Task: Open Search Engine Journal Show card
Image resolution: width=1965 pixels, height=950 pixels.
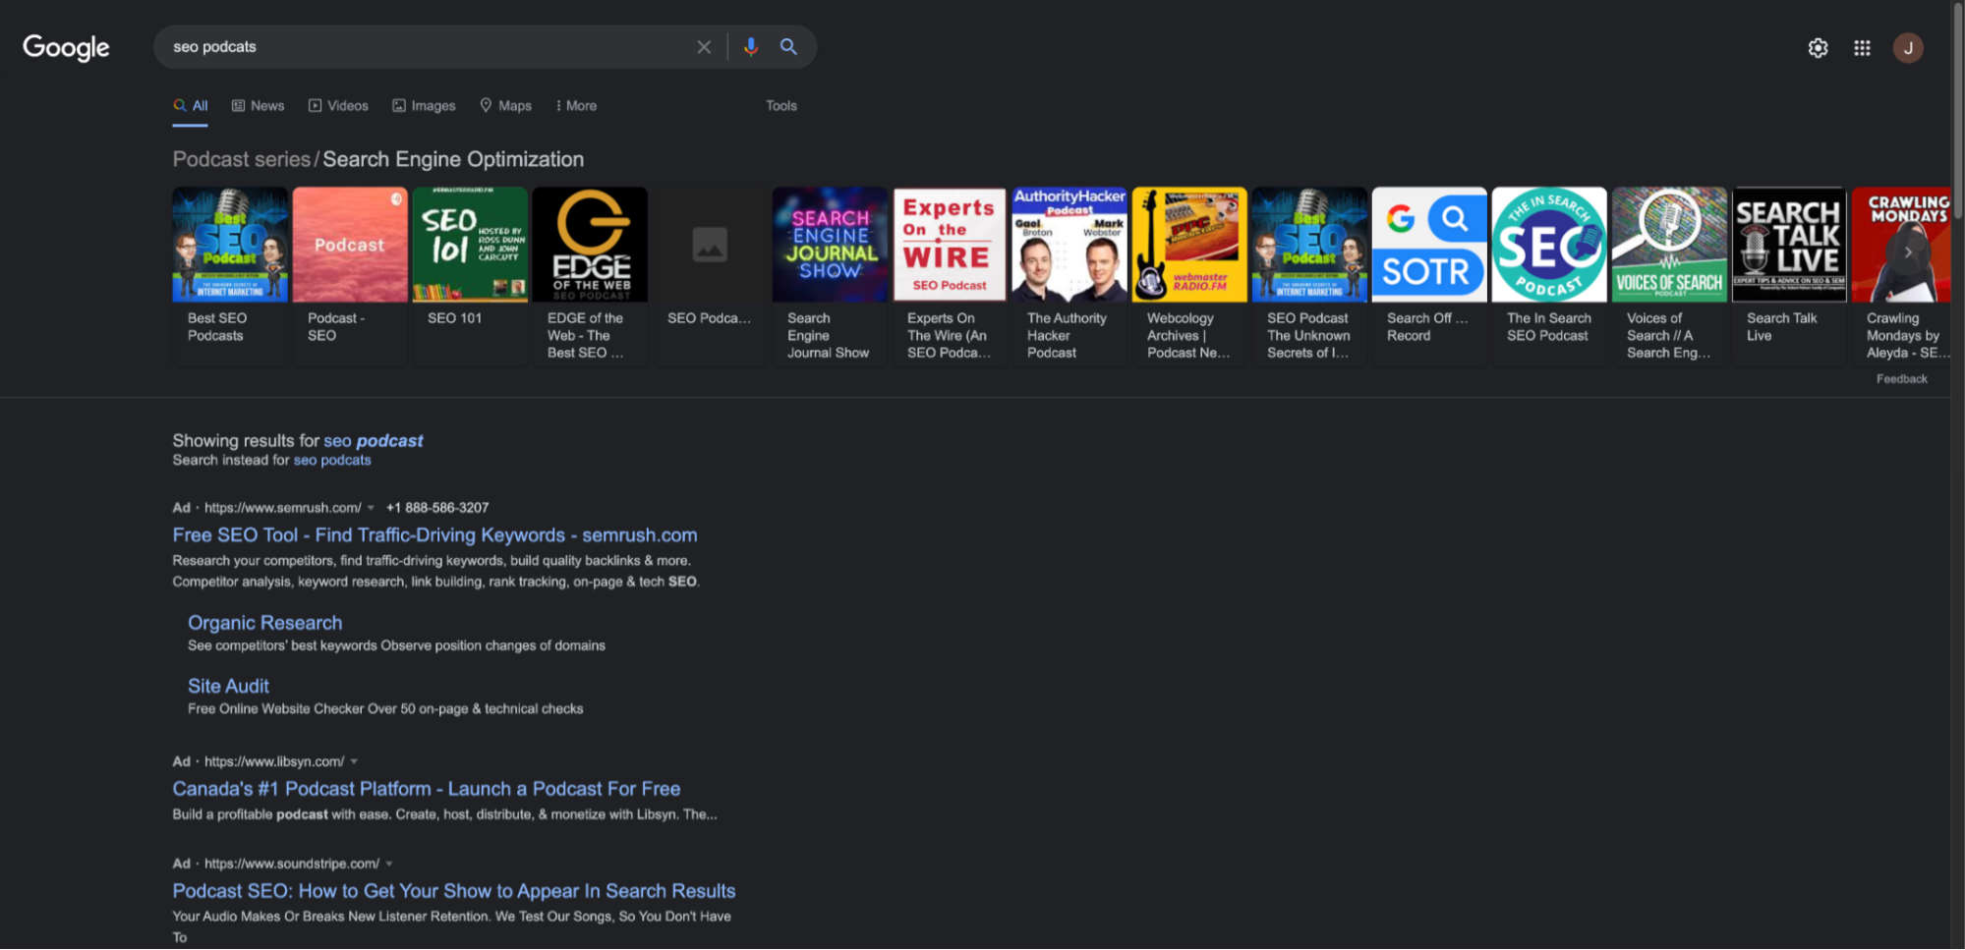Action: 830,275
